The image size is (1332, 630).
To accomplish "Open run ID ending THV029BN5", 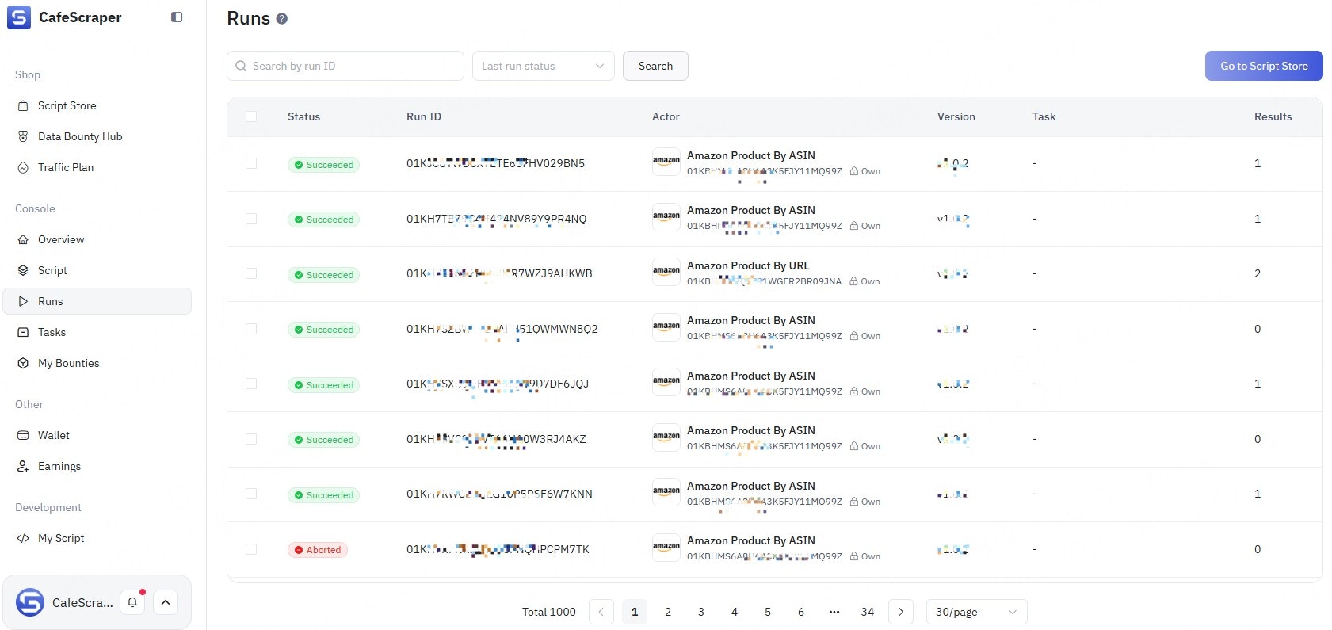I will tap(495, 163).
